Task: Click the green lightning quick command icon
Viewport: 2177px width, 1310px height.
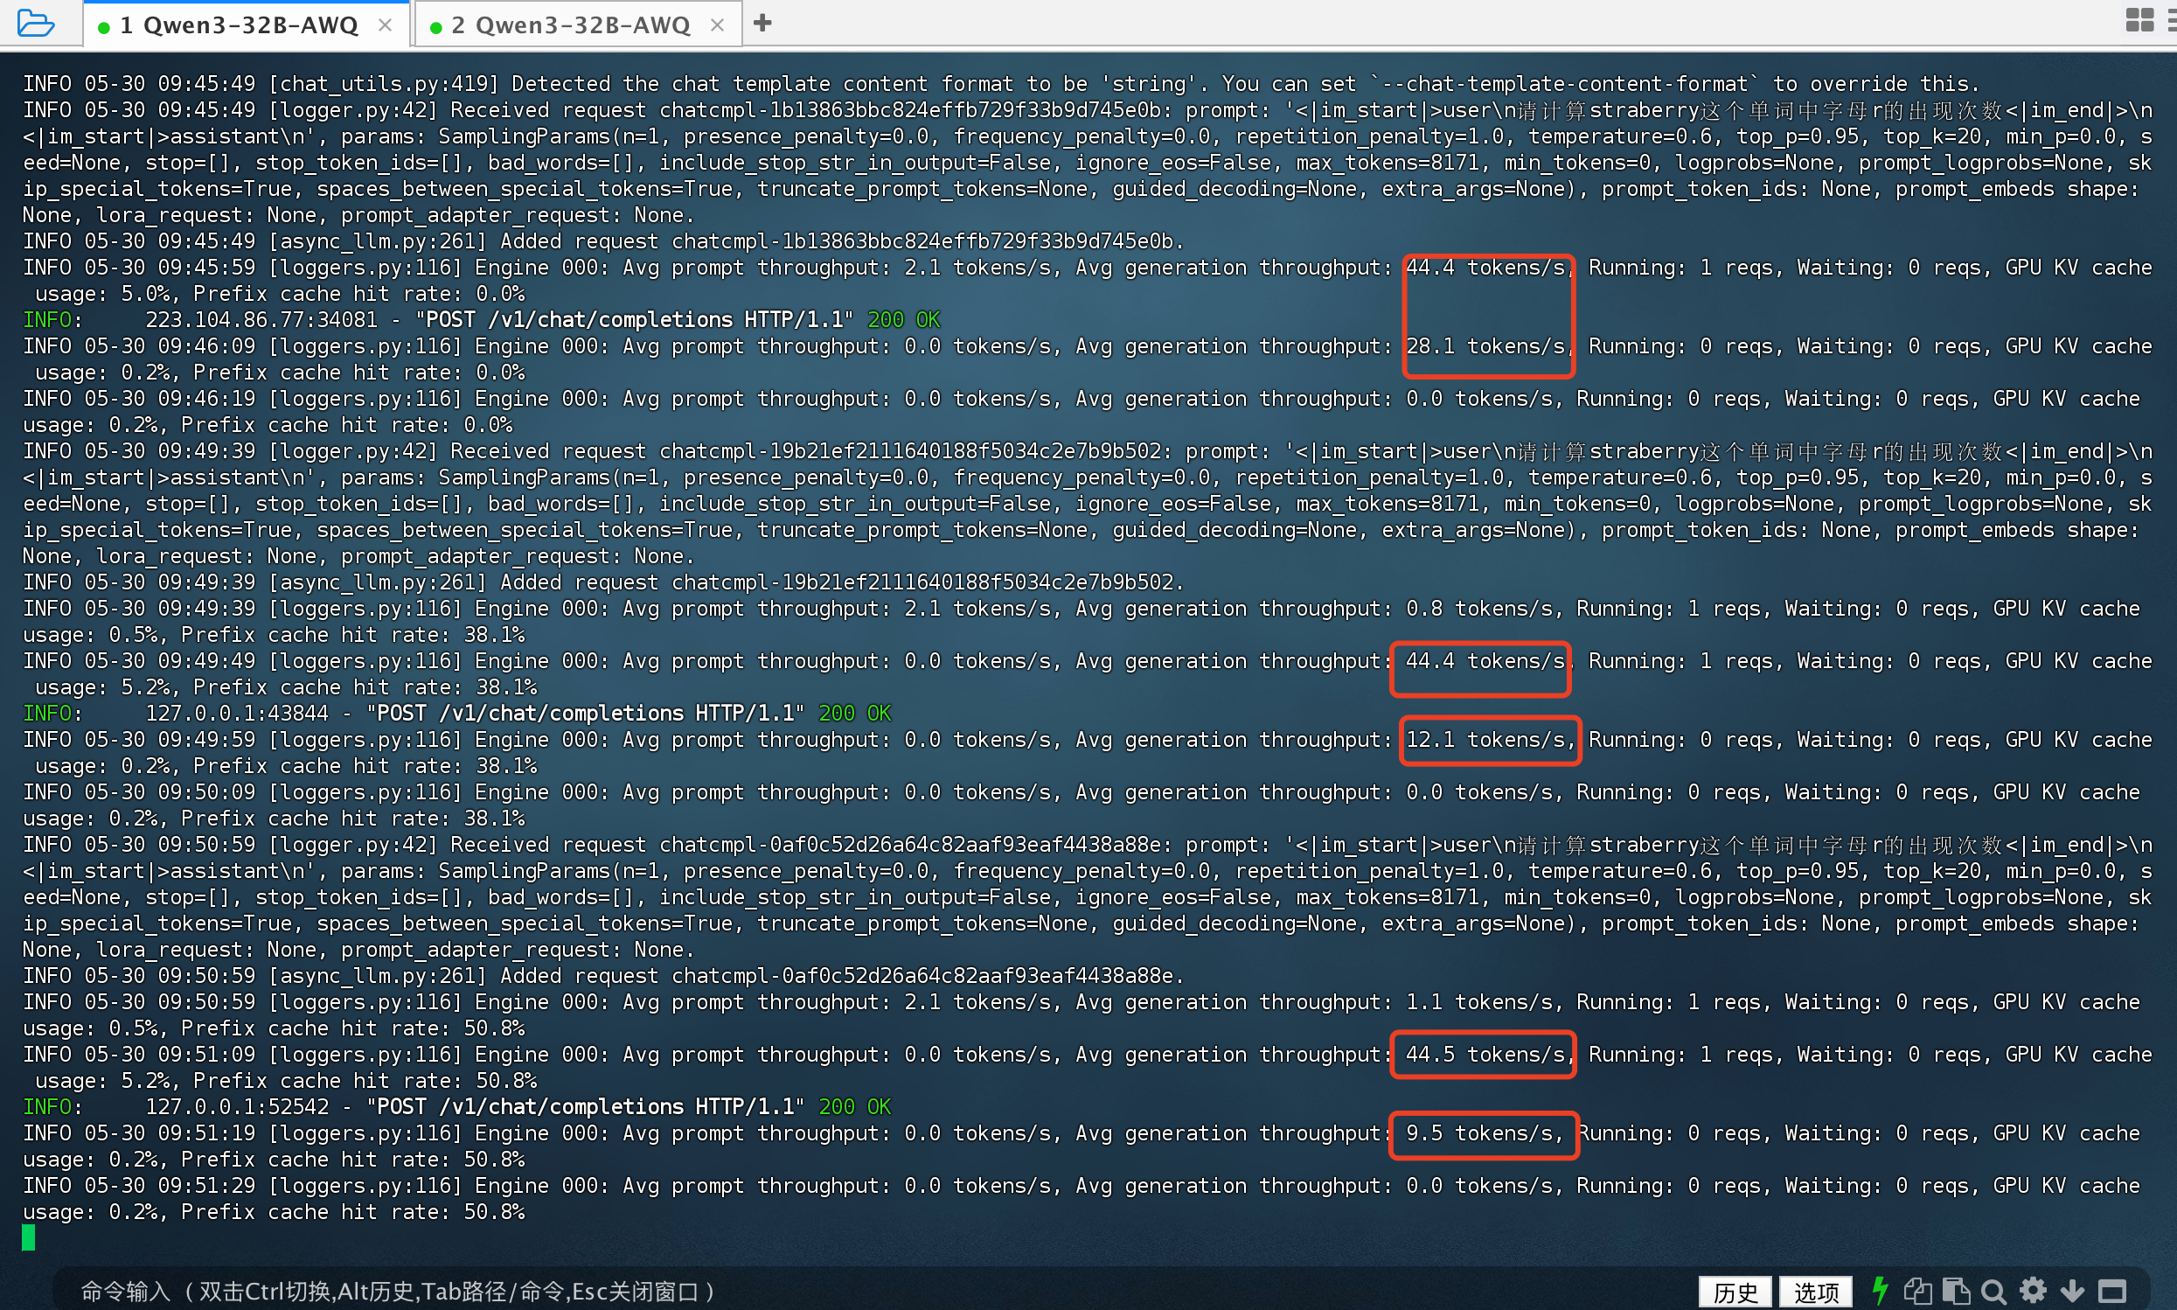Action: point(1880,1291)
